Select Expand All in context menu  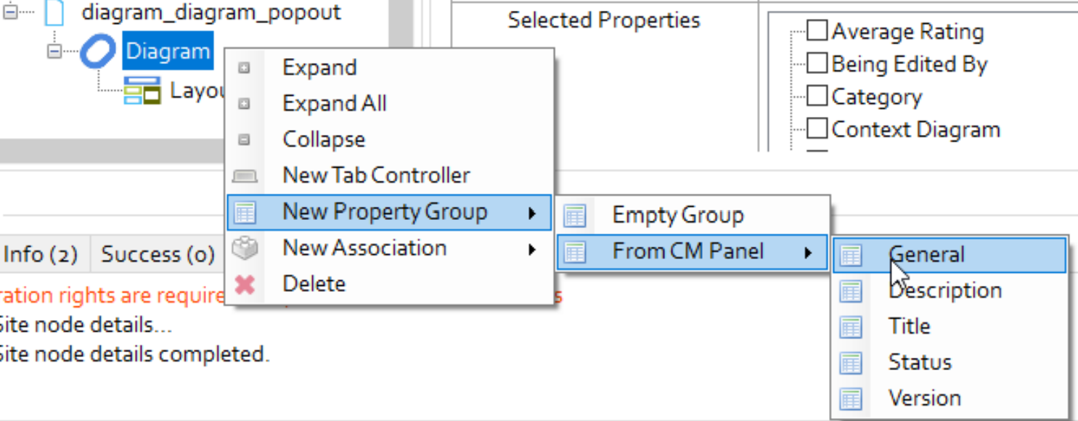(x=334, y=104)
